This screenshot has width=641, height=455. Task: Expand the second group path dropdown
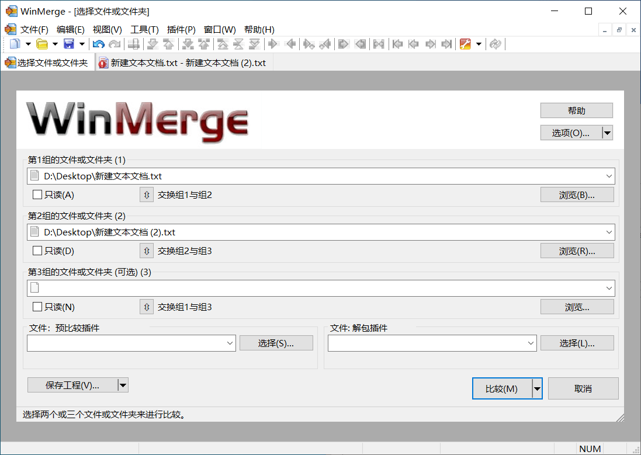[x=609, y=232]
